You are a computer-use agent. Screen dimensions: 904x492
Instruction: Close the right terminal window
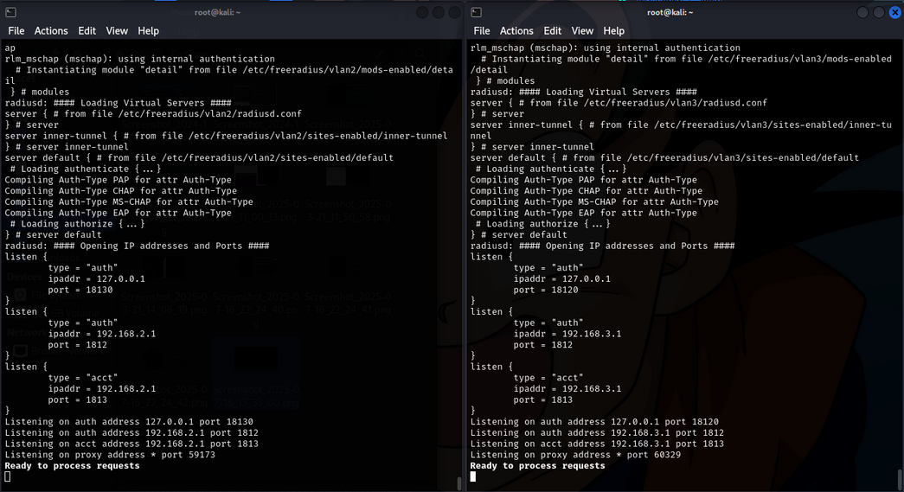[895, 12]
